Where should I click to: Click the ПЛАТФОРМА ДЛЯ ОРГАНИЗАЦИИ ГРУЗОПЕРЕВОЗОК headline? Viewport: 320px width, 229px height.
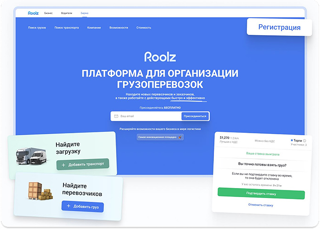(160, 79)
